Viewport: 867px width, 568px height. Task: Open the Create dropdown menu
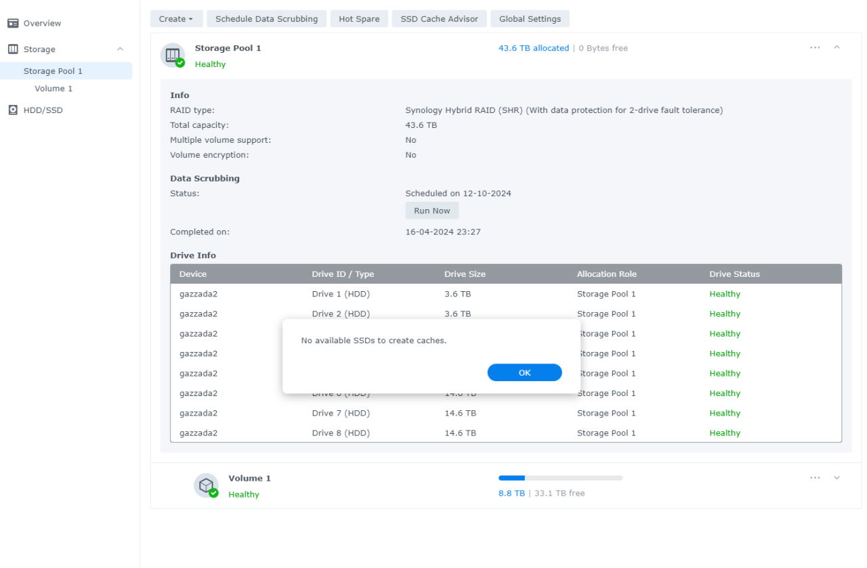coord(176,19)
